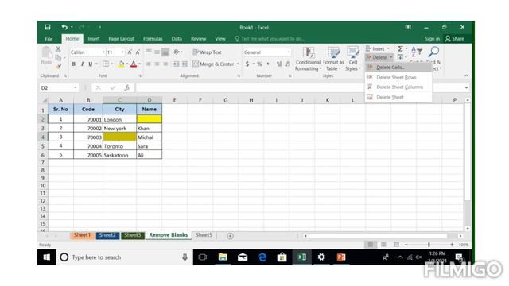
Task: Click the Paste clipboard icon
Action: (46, 53)
